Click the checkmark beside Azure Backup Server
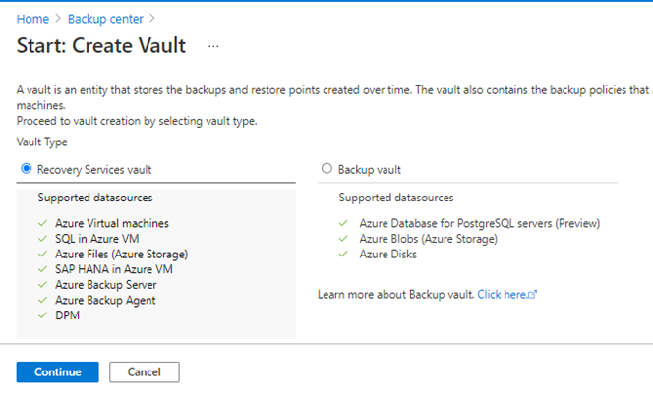The height and width of the screenshot is (399, 653). [x=42, y=285]
